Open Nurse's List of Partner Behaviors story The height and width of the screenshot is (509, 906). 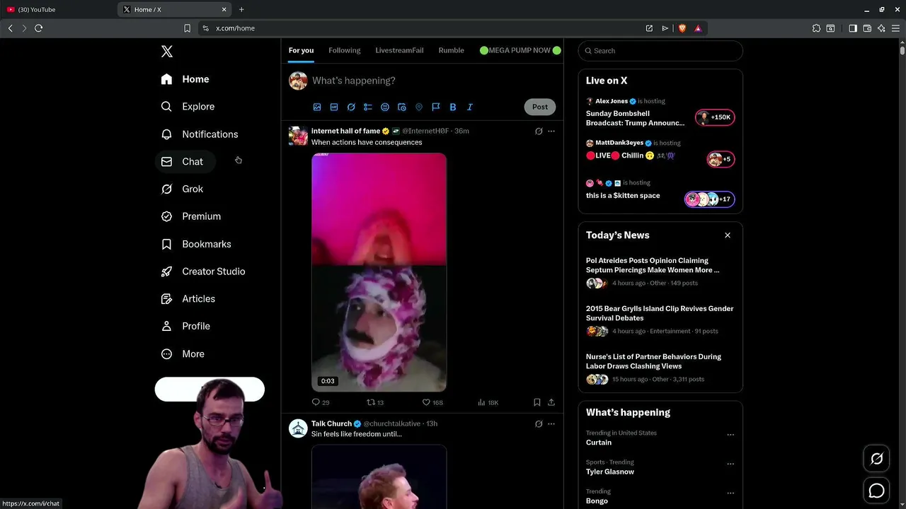pyautogui.click(x=660, y=368)
